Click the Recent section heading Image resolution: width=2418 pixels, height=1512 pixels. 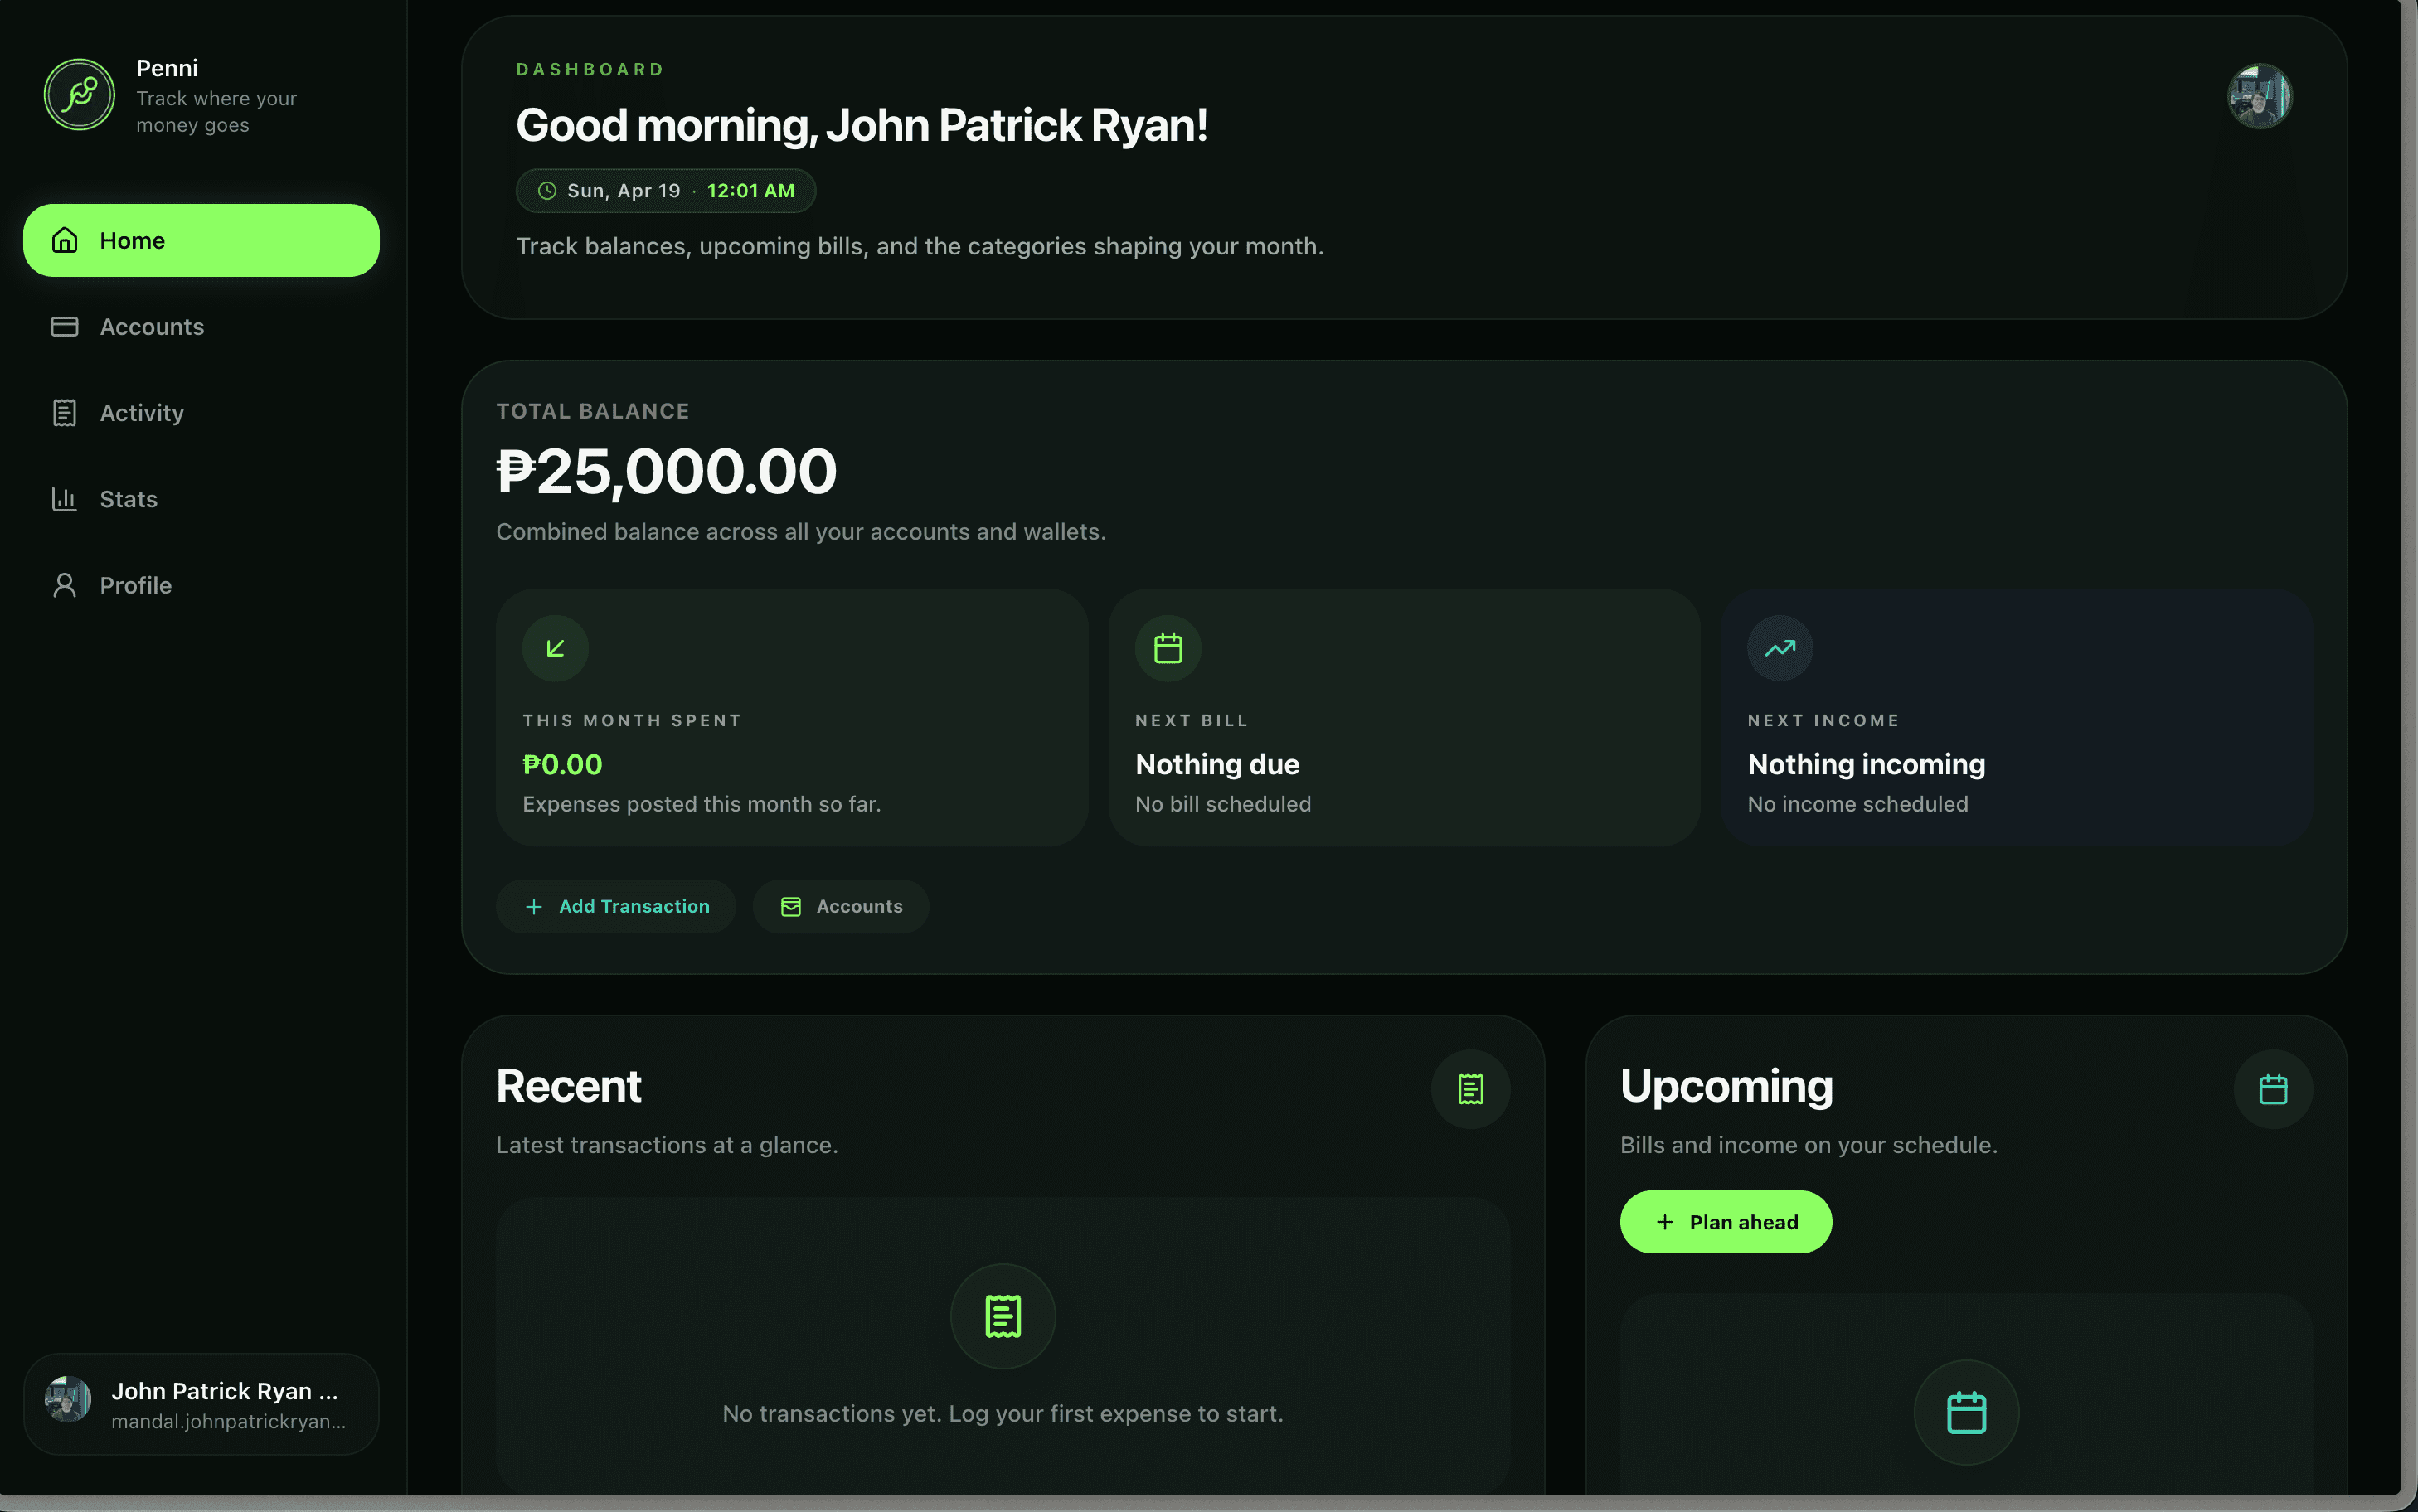click(x=568, y=1086)
